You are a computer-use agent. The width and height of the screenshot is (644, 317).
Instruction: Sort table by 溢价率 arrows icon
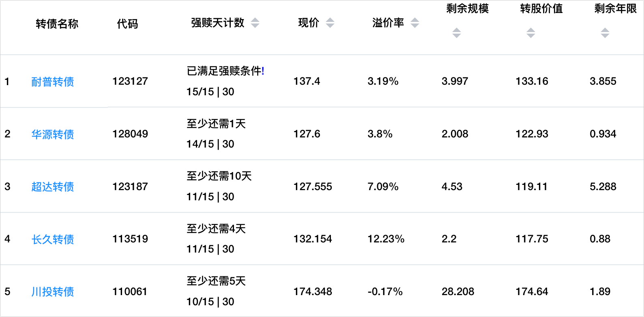[x=414, y=23]
